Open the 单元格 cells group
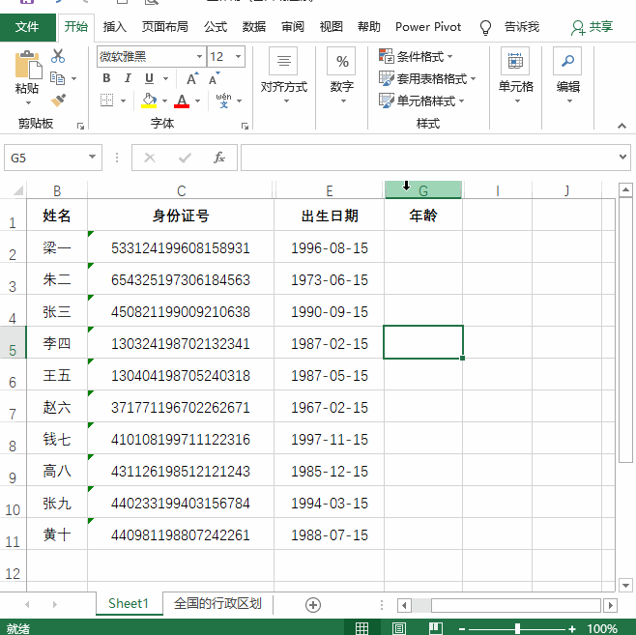636x635 pixels. click(x=515, y=77)
